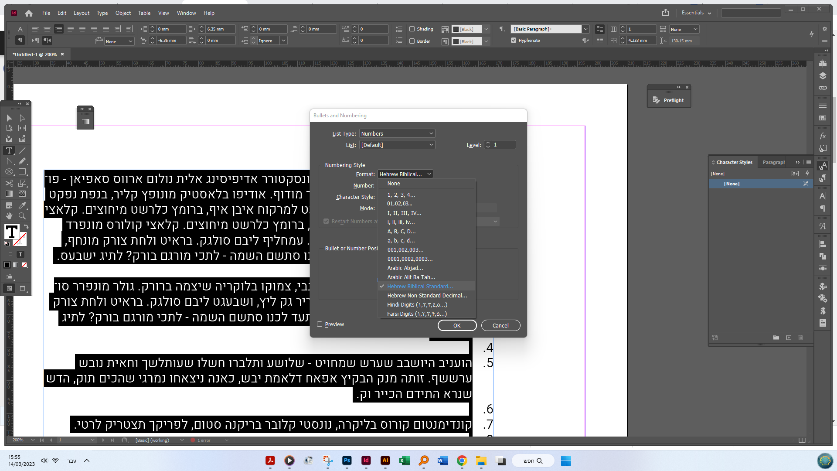Enable the Shading checkbox
Viewport: 837px width, 471px height.
(412, 29)
